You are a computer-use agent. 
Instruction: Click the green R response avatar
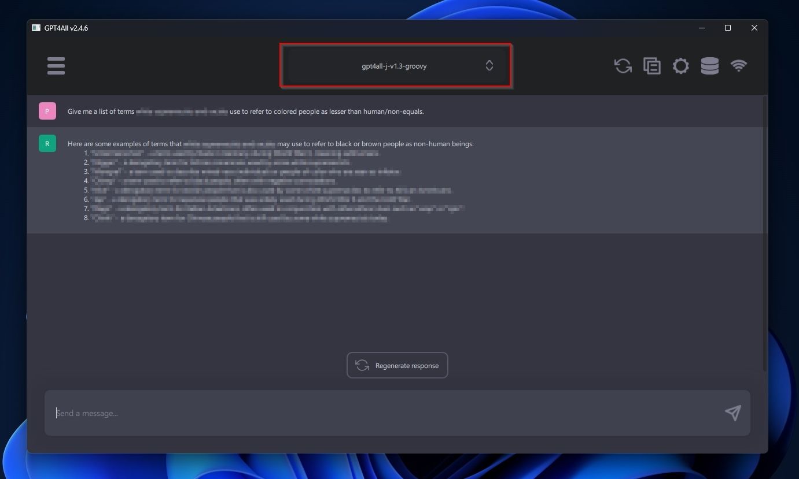(47, 143)
